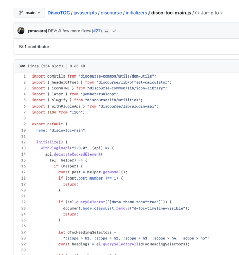239x255 pixels.
Task: Select line number 13 with withPluginApi
Action: pos(23,148)
